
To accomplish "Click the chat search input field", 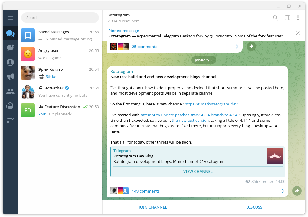I will click(x=60, y=18).
